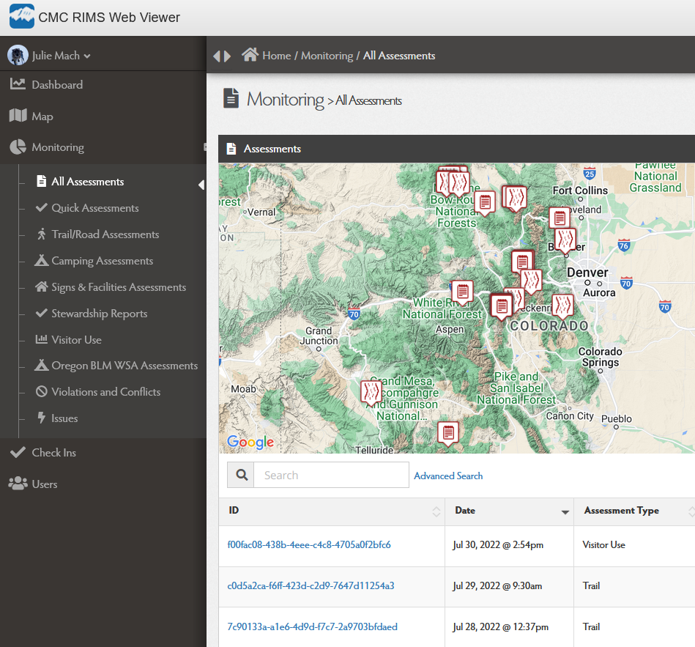695x647 pixels.
Task: Open the Violations and Conflicts ban icon
Action: point(41,391)
